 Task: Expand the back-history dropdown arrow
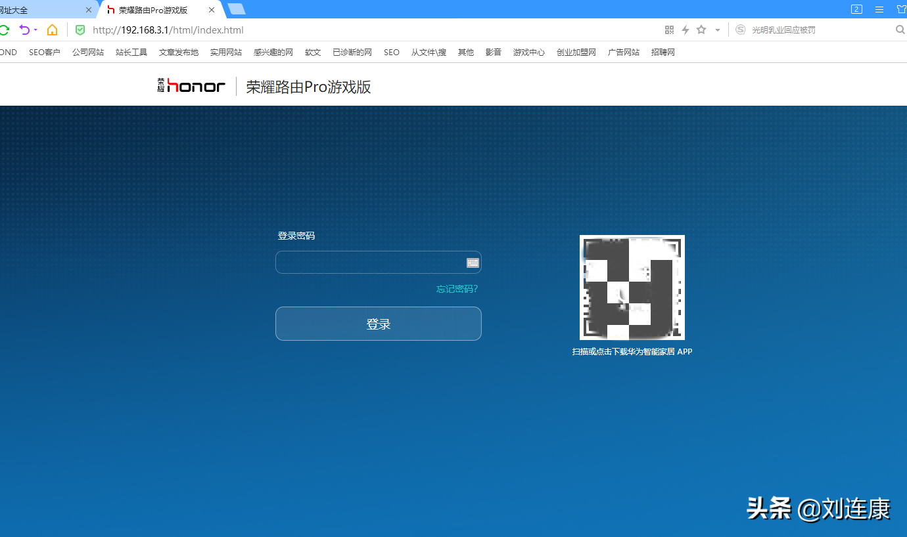coord(35,30)
